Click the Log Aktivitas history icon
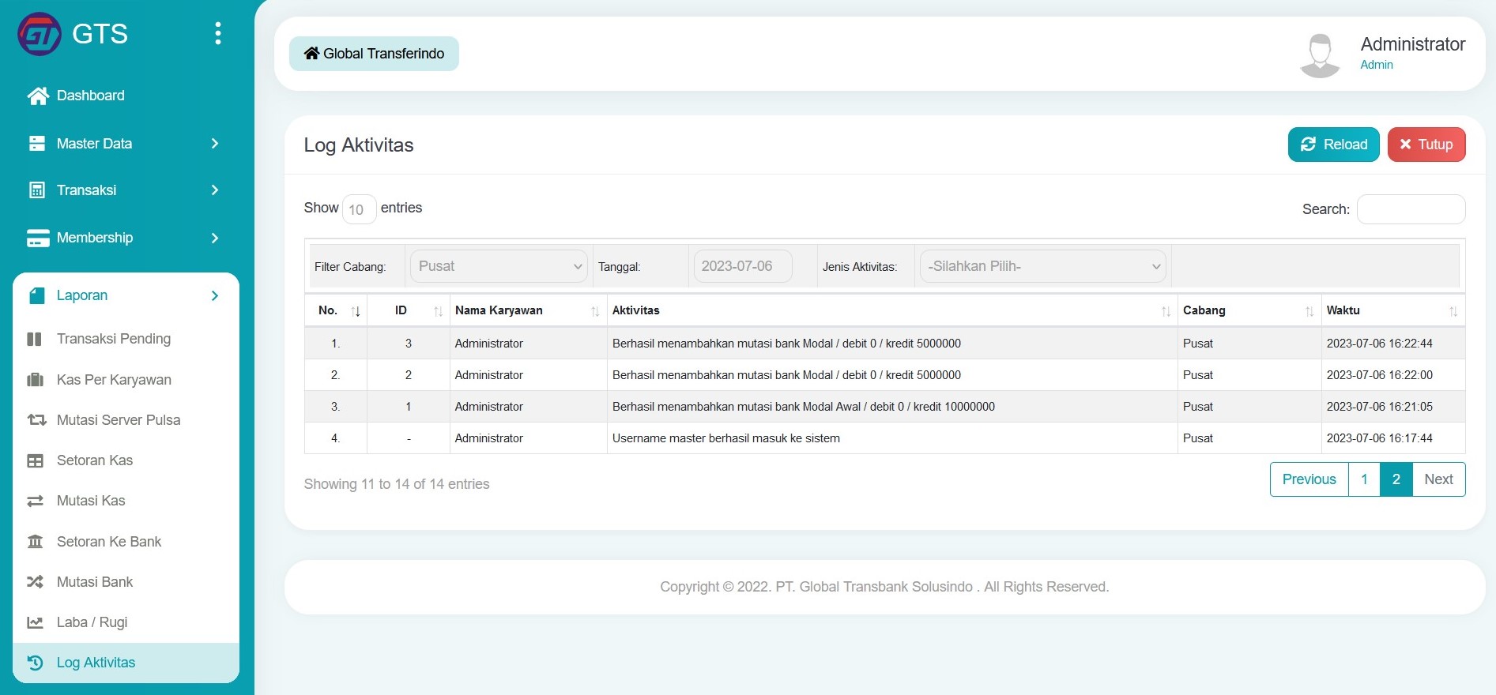The height and width of the screenshot is (695, 1496). click(x=35, y=663)
